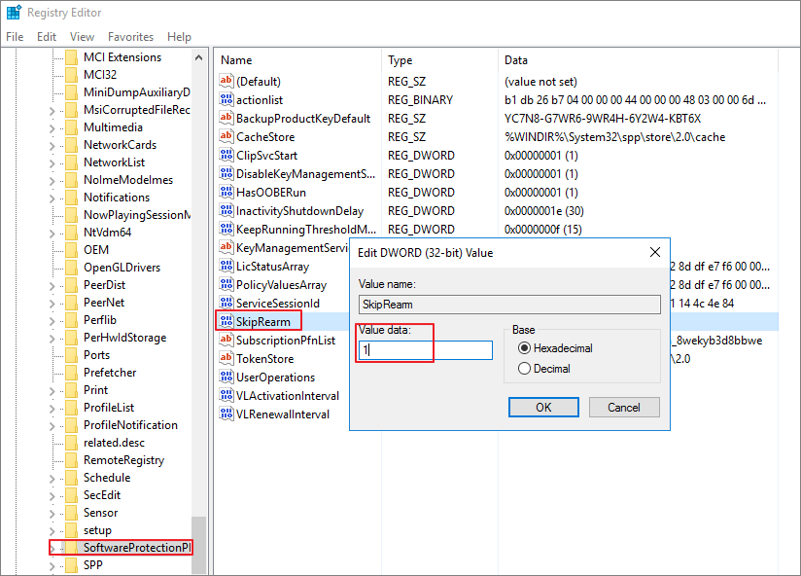Image resolution: width=801 pixels, height=576 pixels.
Task: Click the SkipRearm DWORD value icon
Action: pyautogui.click(x=226, y=319)
